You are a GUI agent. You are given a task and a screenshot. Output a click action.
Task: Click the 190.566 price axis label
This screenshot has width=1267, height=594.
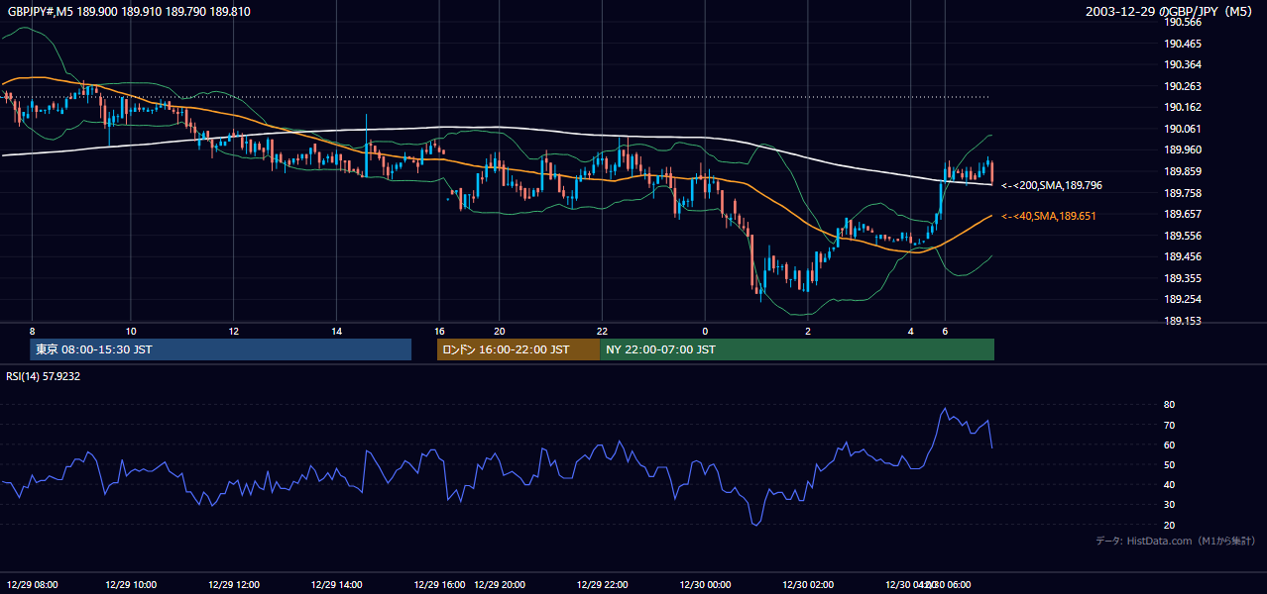point(1183,22)
